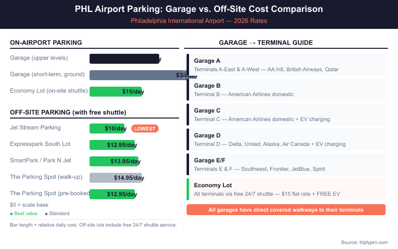This screenshot has height=249, width=398.
Task: Click the Expresspark South Lot $12.95/day bar
Action: click(x=112, y=145)
